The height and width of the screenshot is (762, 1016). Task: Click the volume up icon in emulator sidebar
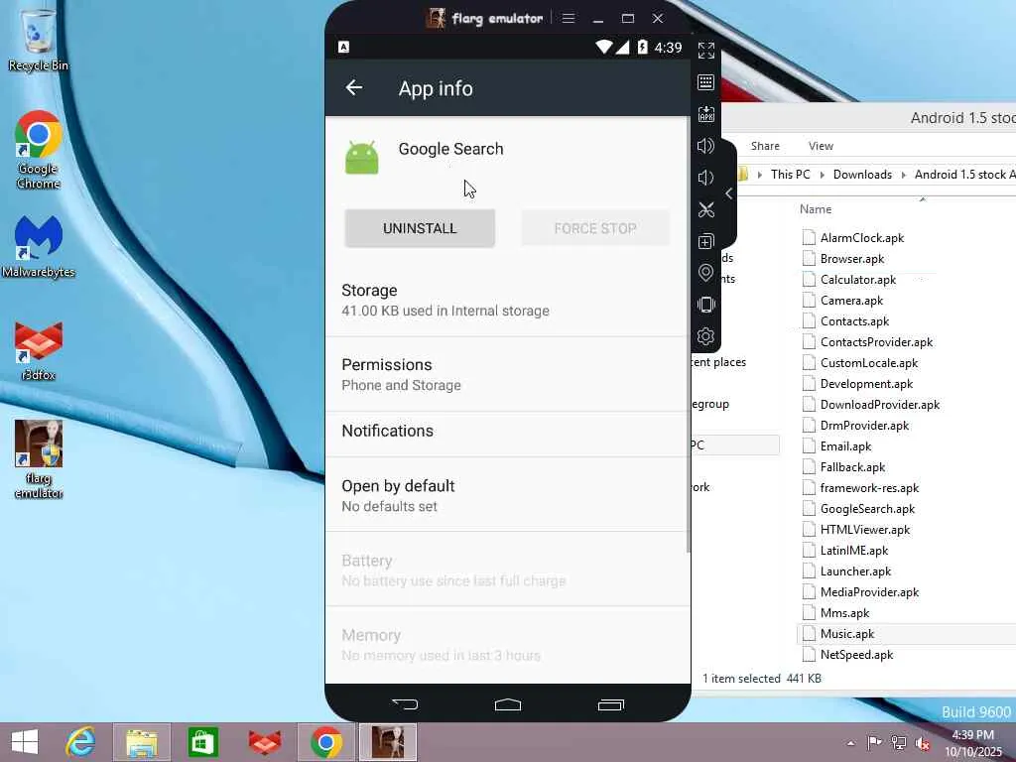(705, 146)
